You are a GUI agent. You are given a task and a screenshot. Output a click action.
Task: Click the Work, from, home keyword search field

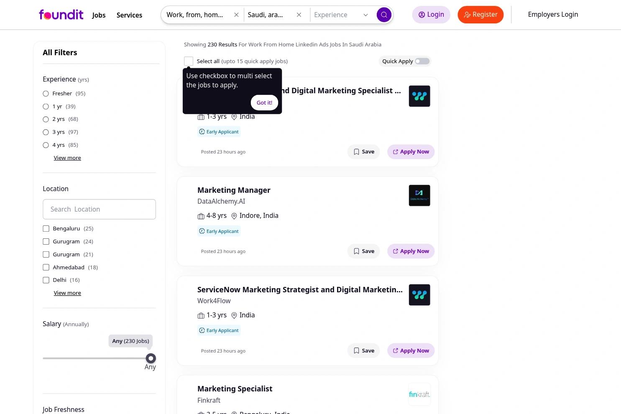(195, 15)
